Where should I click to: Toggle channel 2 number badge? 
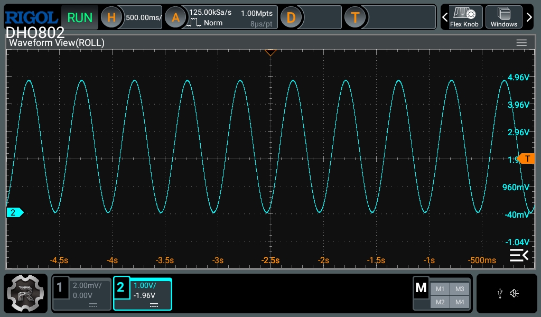(120, 287)
